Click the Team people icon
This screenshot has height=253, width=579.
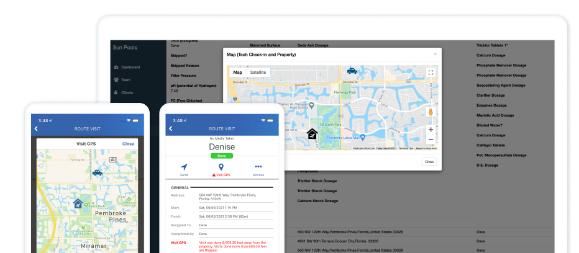(x=116, y=79)
